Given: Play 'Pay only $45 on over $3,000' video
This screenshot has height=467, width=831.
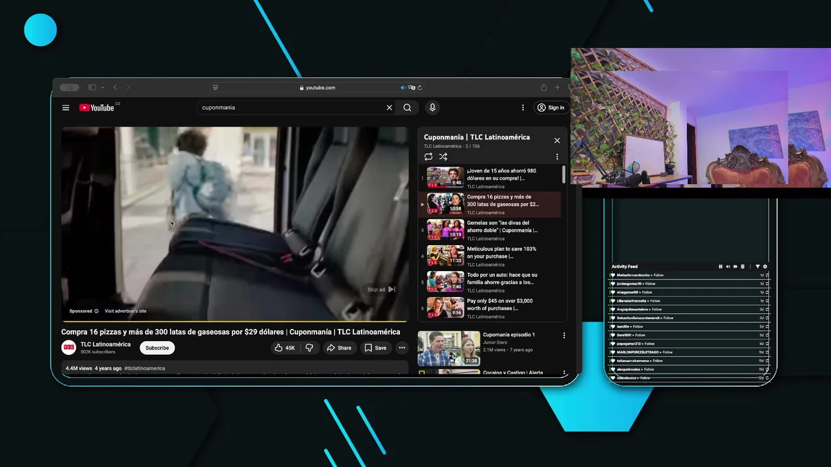Looking at the screenshot, I should click(490, 308).
